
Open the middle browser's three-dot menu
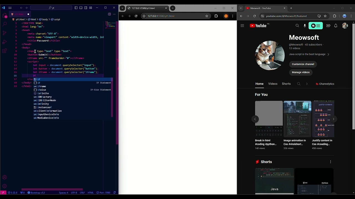232,16
